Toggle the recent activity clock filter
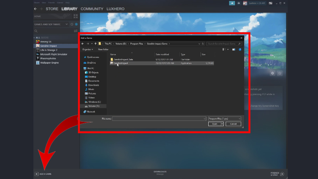This screenshot has height=179, width=318. [x=72, y=24]
